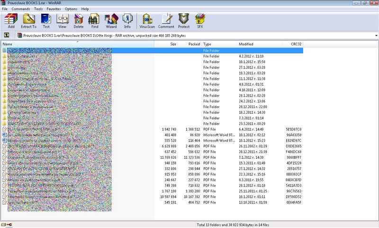
Task: Click the Delete toolbar icon
Action: 79,21
